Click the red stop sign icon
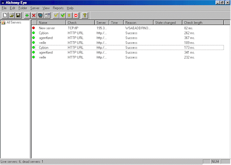Screen dimensions: 231x165 76,15
